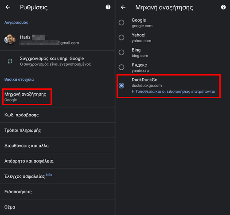Image resolution: width=230 pixels, height=215 pixels.
Task: Select the DuckDuckGo radio button
Action: pos(121,86)
